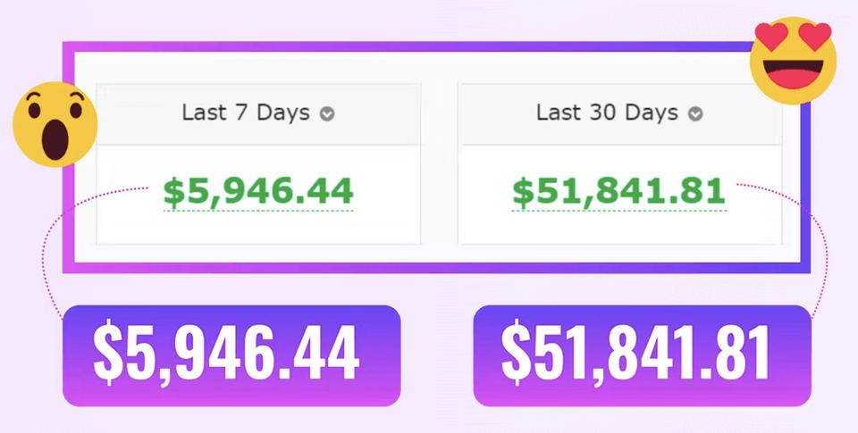Click the empty white area under the green $5,946.44
The height and width of the screenshot is (433, 858).
(258, 229)
